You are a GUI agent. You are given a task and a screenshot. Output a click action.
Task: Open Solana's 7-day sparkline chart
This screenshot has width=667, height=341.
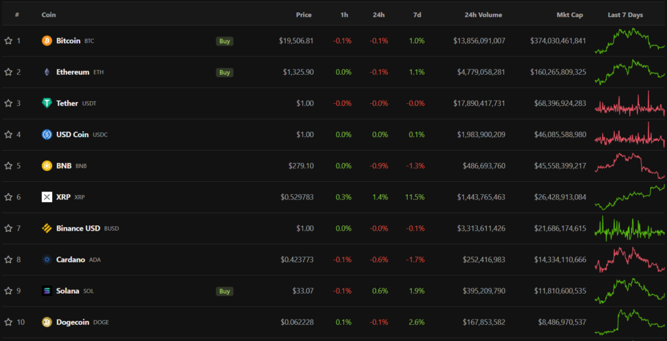pyautogui.click(x=630, y=291)
